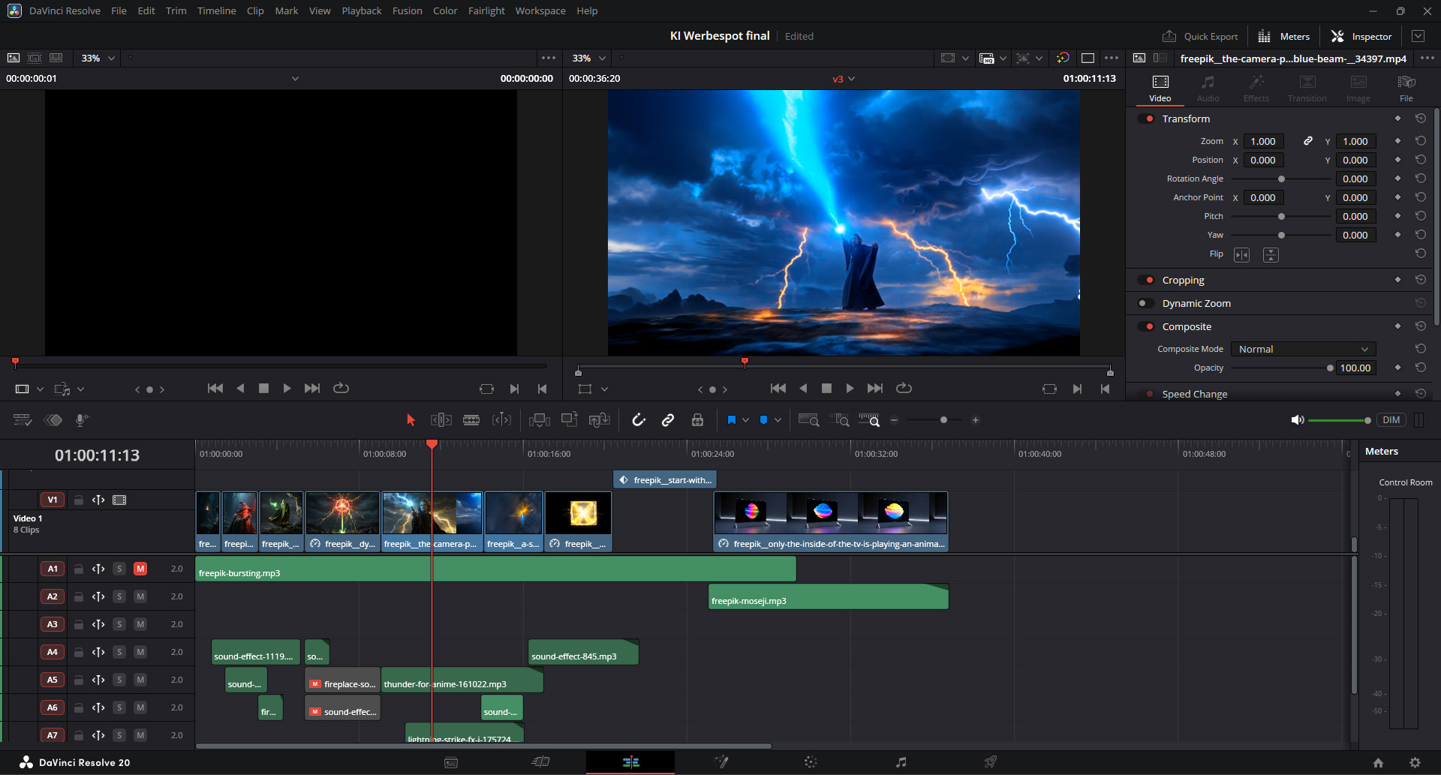Screen dimensions: 1441x775
Task: Unmute audio track A1
Action: tap(140, 569)
